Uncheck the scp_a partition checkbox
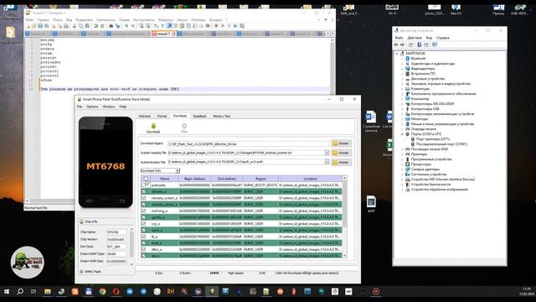 143,224
